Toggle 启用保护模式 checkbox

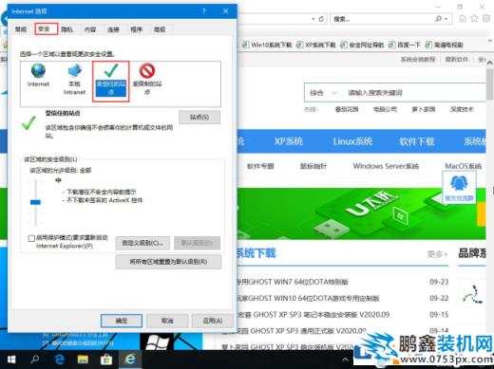(x=31, y=238)
